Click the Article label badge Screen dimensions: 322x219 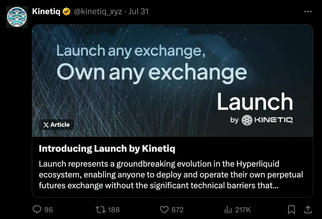pyautogui.click(x=57, y=125)
